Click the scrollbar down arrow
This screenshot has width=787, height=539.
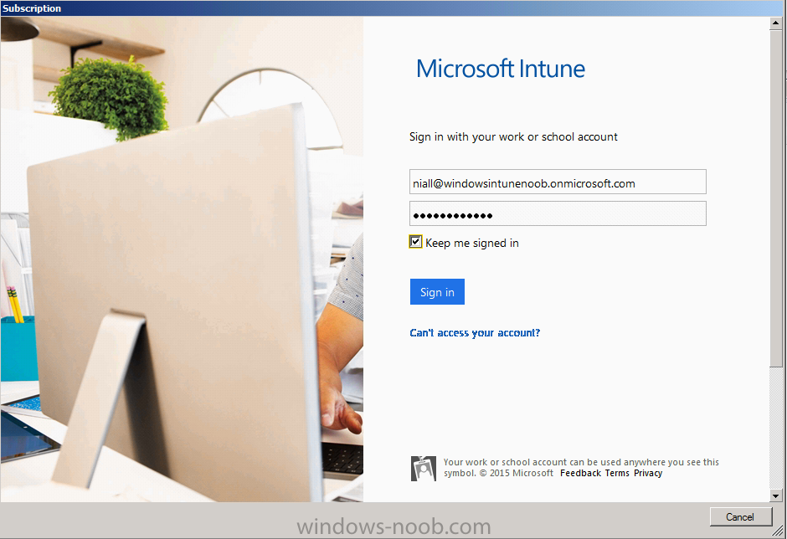(x=775, y=495)
